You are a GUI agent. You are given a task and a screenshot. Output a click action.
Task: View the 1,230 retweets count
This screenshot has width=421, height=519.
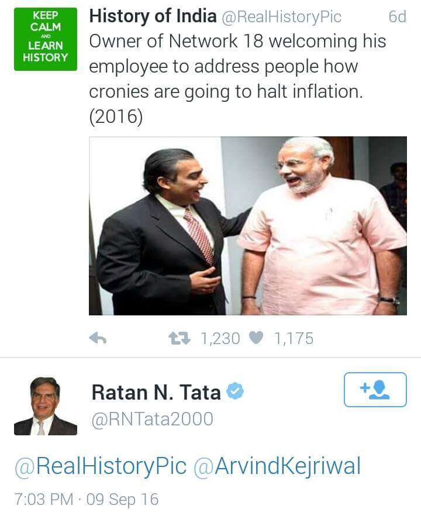tap(220, 339)
